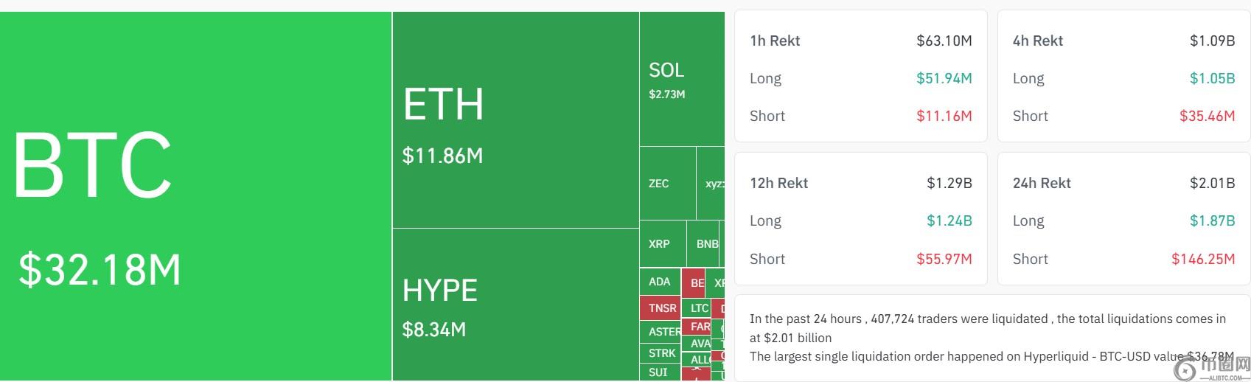Click the red FAR tile
The height and width of the screenshot is (382, 1251).
tap(699, 327)
